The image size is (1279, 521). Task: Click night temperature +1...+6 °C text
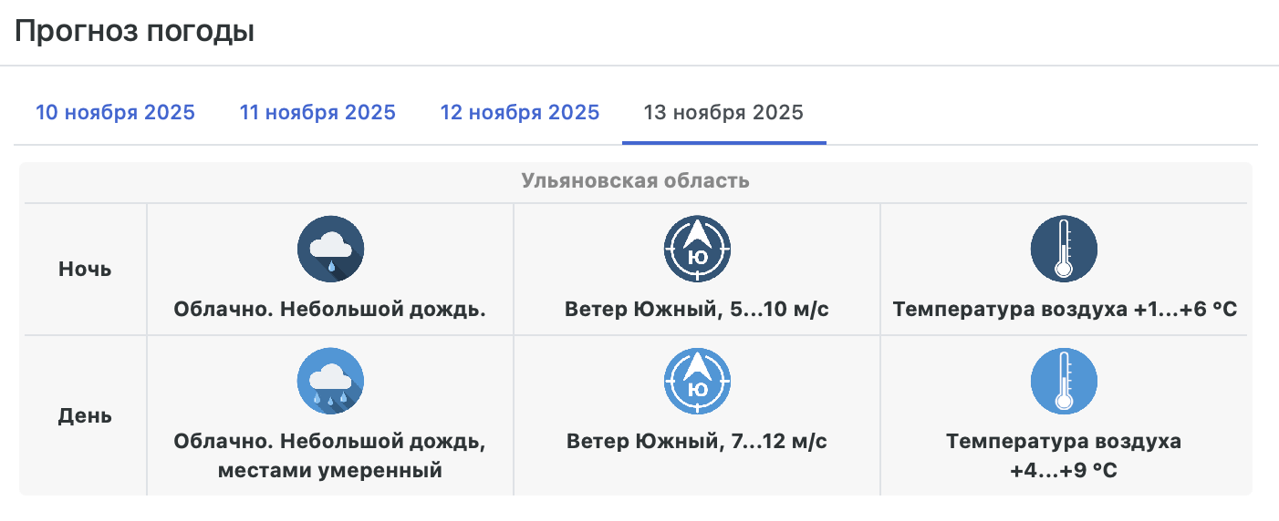pos(1064,310)
